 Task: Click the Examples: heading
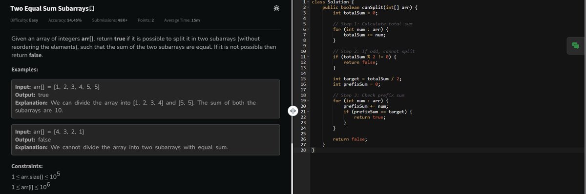pos(24,70)
